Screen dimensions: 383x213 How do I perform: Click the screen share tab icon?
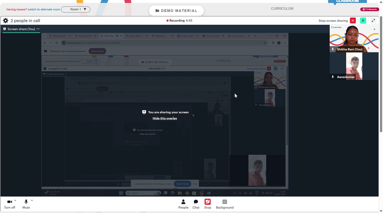(5, 29)
